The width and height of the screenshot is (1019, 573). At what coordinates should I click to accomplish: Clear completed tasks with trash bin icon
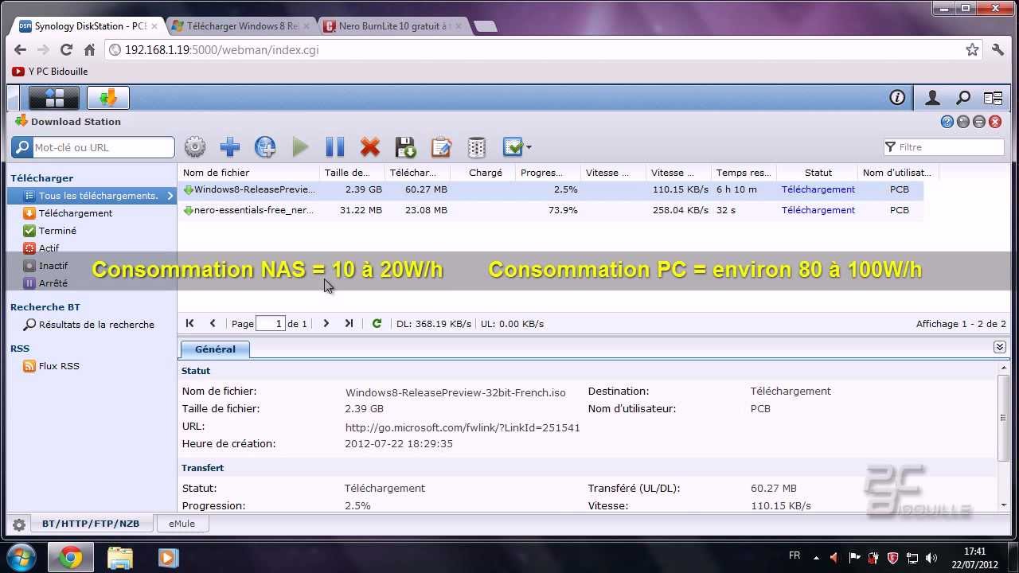pyautogui.click(x=476, y=147)
